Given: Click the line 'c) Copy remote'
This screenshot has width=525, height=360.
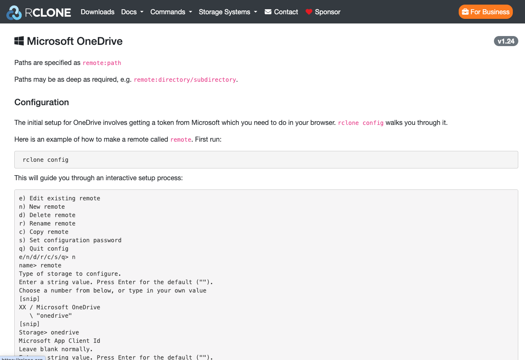Looking at the screenshot, I should 44,232.
